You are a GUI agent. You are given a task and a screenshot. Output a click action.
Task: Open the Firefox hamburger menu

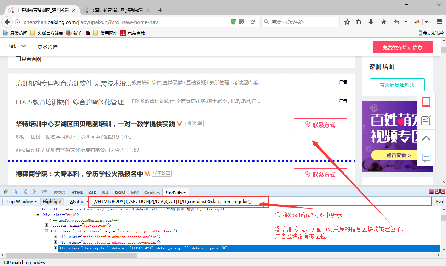[439, 22]
